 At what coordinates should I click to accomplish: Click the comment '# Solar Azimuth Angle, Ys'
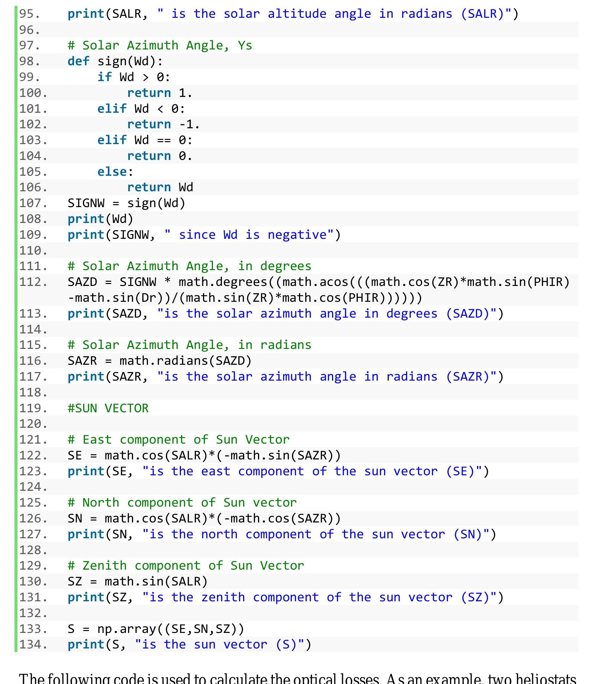point(160,46)
